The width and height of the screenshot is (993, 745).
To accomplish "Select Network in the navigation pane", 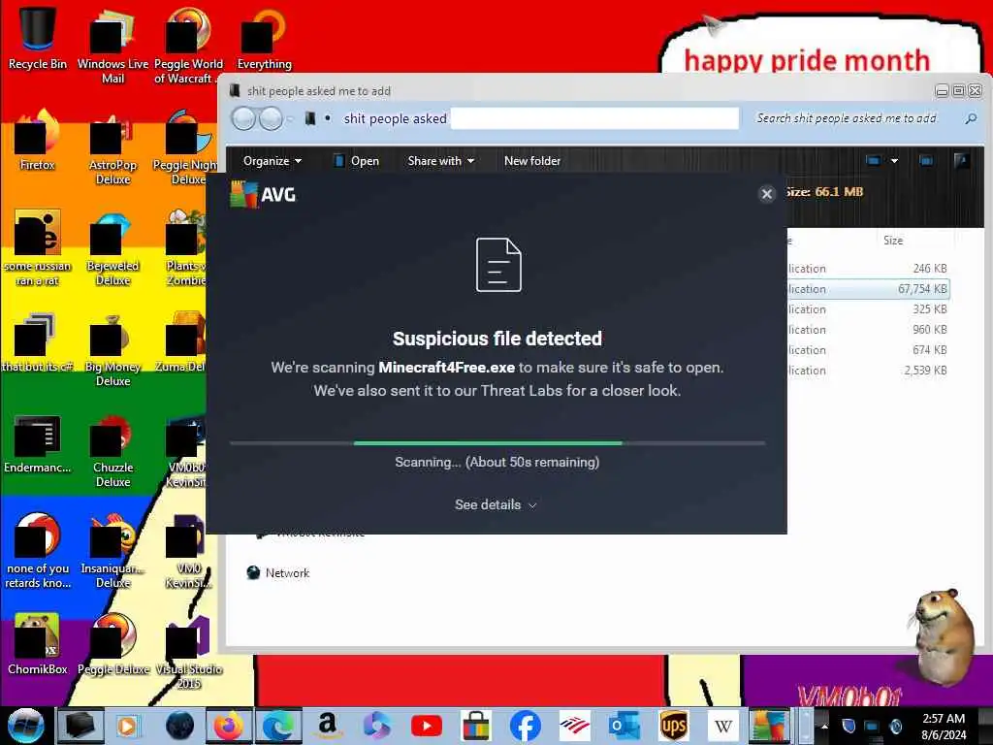I will coord(278,572).
